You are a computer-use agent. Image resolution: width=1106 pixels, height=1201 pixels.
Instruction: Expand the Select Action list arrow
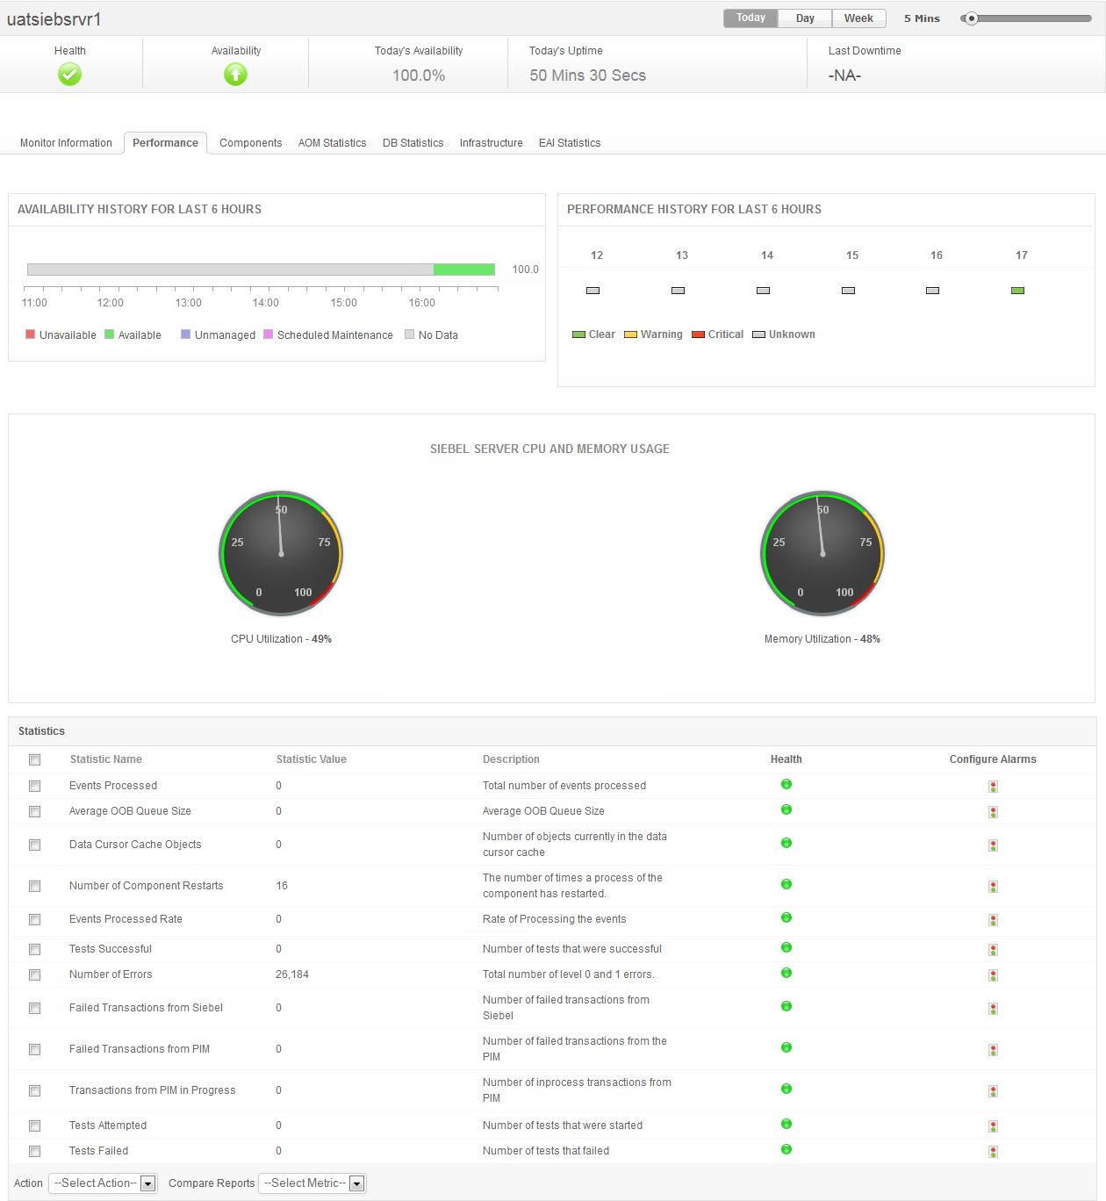148,1183
